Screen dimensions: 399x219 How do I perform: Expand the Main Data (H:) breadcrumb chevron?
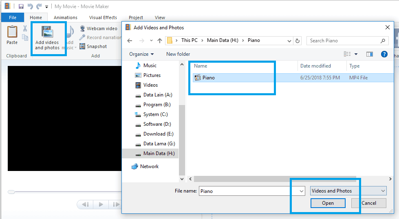pos(243,40)
